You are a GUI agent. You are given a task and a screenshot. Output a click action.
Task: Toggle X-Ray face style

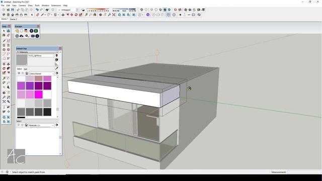(141, 10)
